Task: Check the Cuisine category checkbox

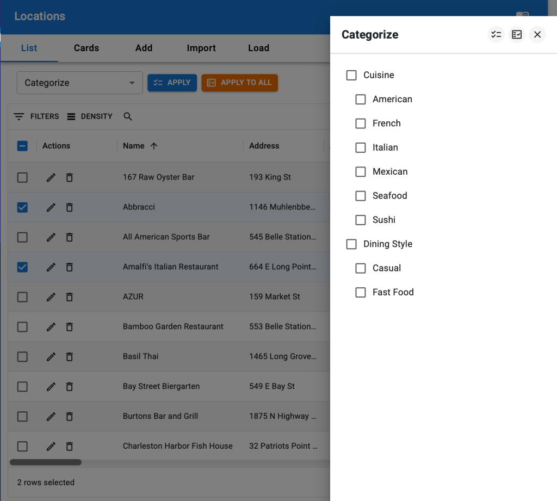Action: pos(351,75)
